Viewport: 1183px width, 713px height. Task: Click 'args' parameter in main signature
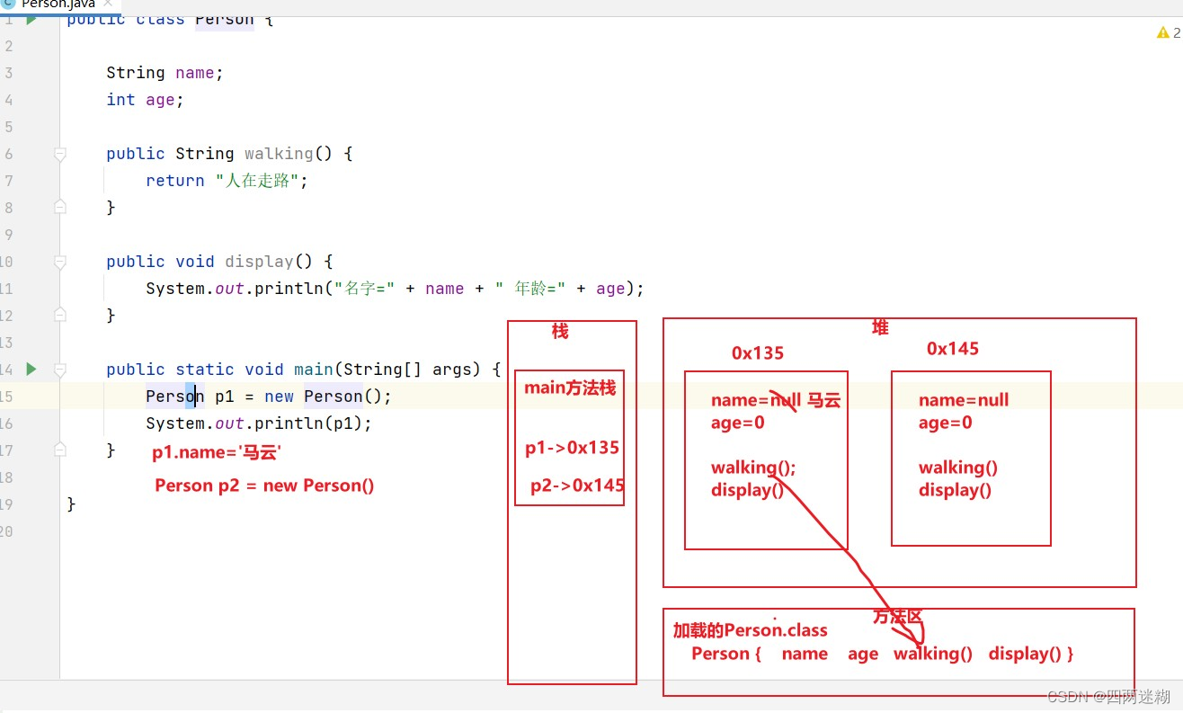(x=452, y=370)
